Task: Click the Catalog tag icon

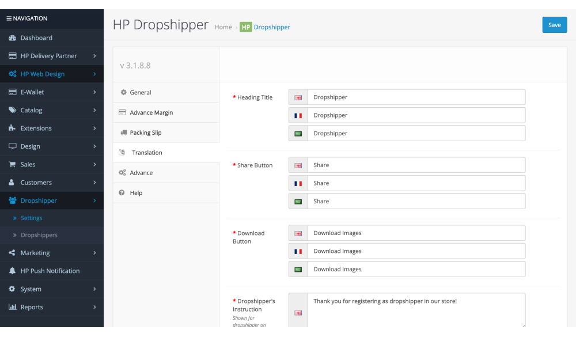Action: click(12, 110)
